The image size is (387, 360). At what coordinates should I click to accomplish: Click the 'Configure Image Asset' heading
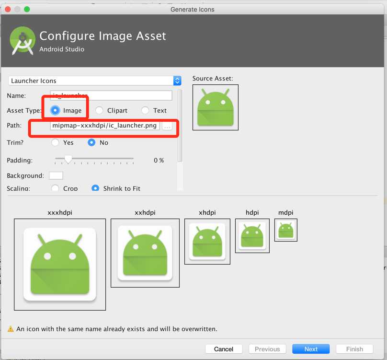102,36
